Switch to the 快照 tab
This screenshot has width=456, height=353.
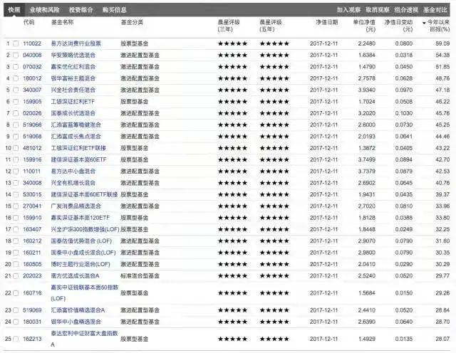point(14,10)
